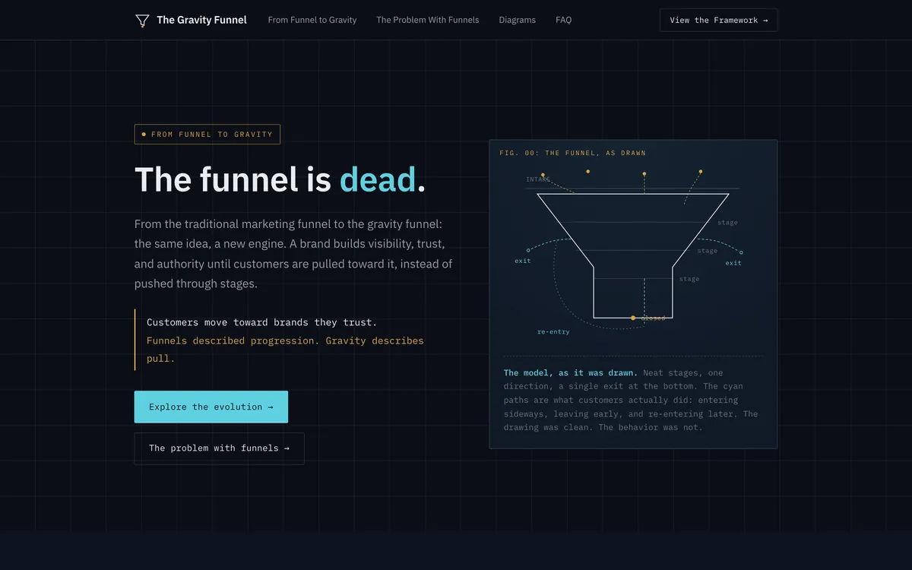Click the cyan circle beside the right exit

pos(741,252)
